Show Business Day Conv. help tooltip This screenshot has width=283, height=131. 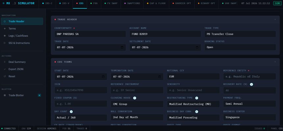click(197, 112)
